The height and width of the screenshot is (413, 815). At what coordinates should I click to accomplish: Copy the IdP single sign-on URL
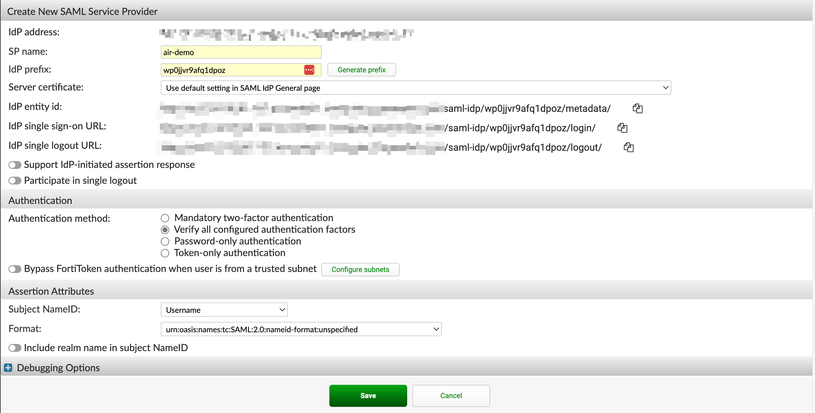[x=622, y=128]
